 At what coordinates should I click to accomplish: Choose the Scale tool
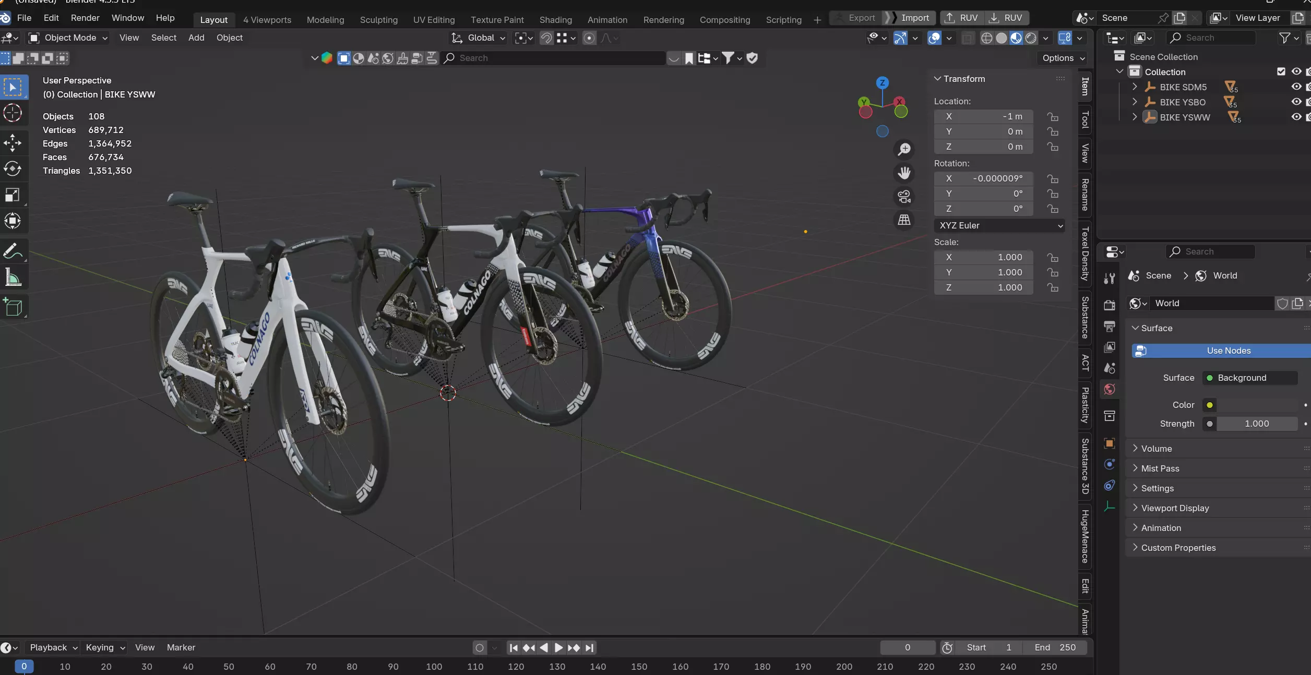pyautogui.click(x=13, y=195)
